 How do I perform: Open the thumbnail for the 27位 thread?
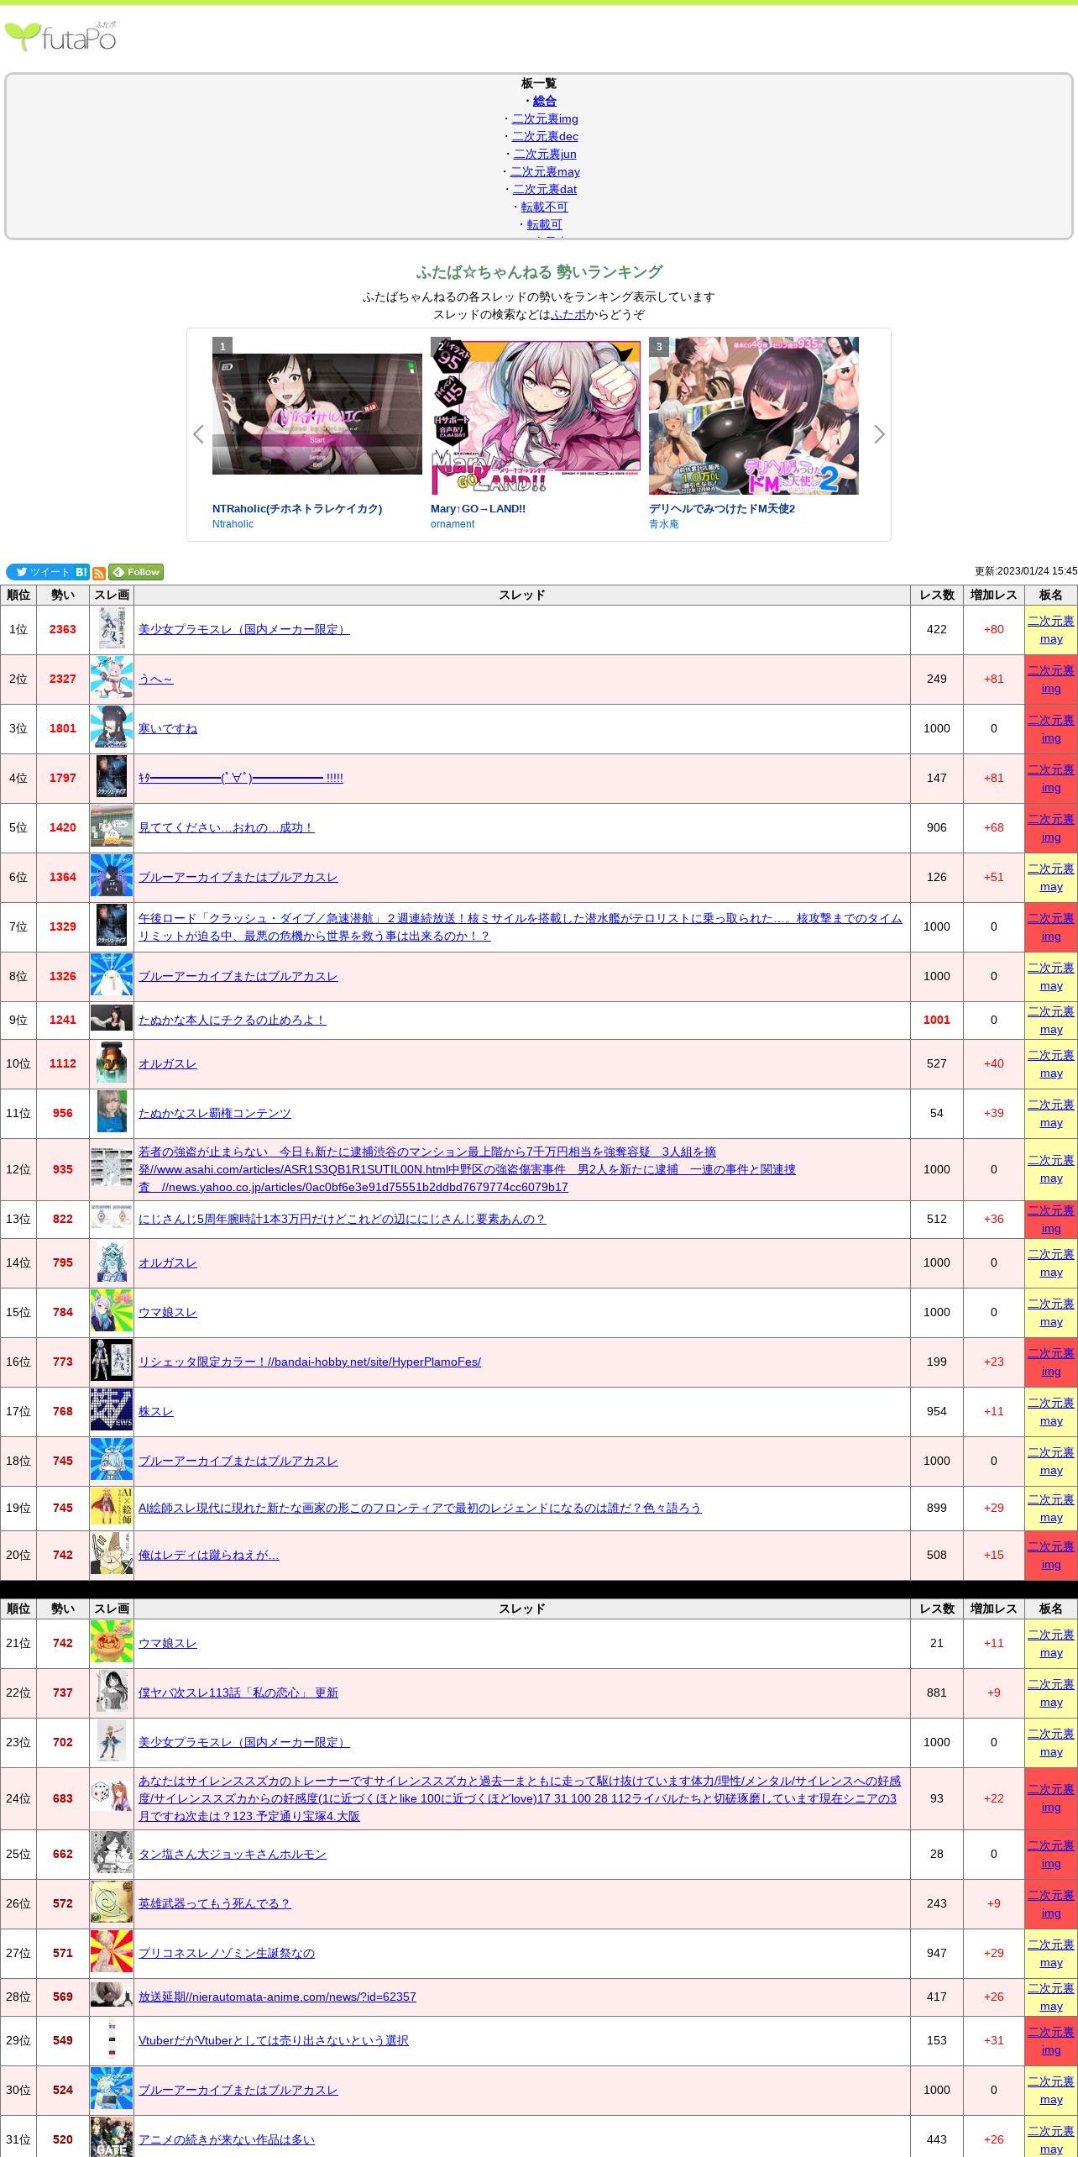[112, 1953]
